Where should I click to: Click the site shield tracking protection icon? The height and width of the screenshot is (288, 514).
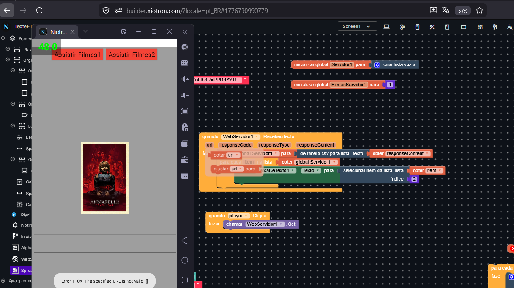coord(106,10)
